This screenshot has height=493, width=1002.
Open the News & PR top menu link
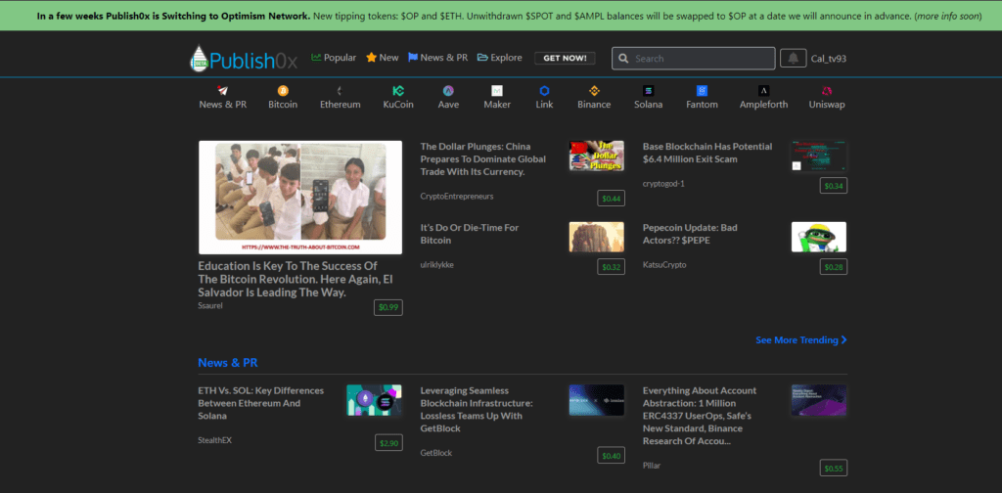[x=437, y=58]
